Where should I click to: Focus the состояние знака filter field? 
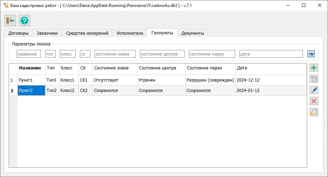(x=115, y=54)
